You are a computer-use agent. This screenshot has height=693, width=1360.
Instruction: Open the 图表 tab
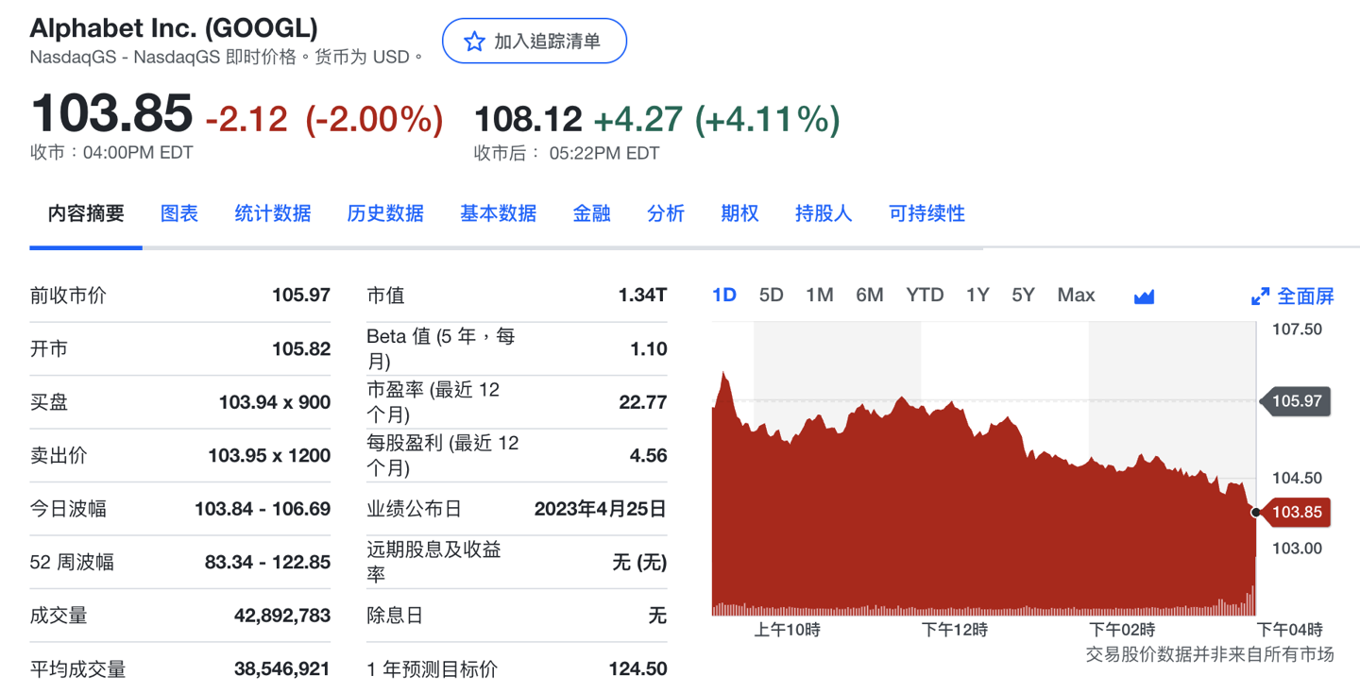179,213
